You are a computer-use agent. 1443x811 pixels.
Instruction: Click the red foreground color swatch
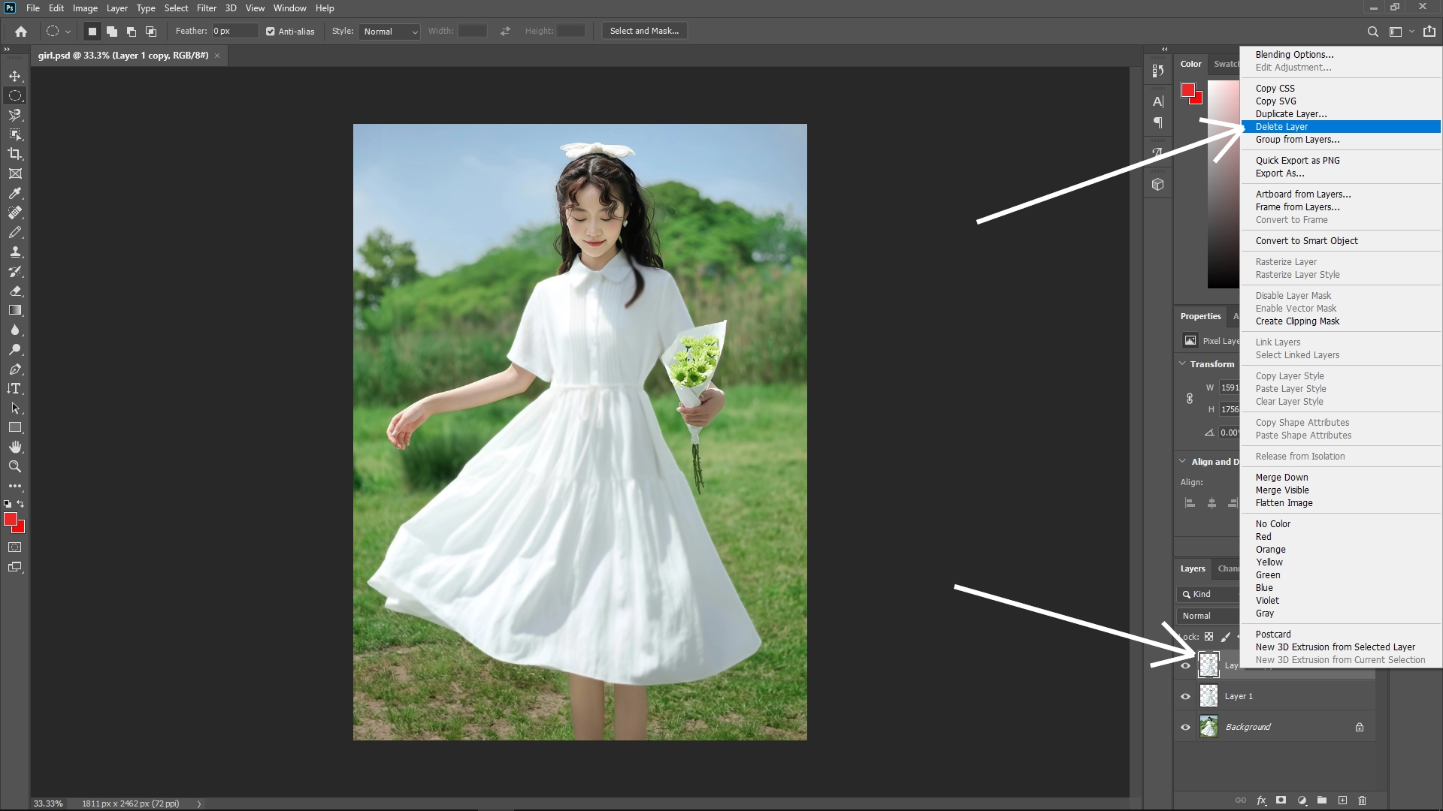point(11,519)
